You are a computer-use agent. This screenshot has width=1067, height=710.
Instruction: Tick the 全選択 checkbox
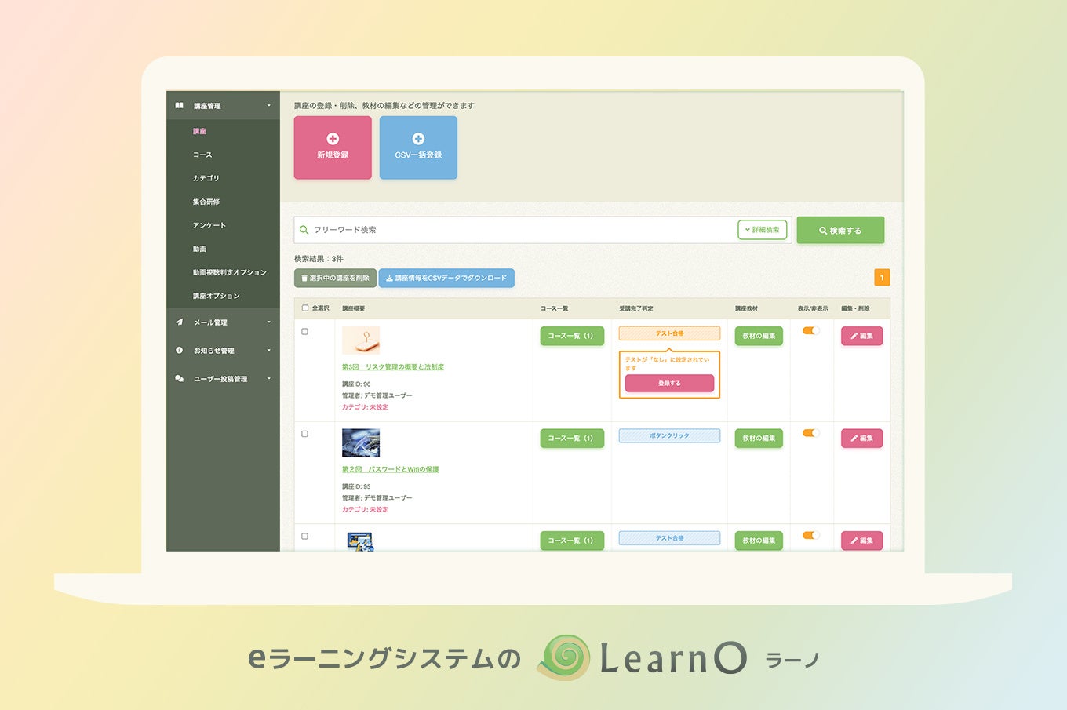point(305,308)
